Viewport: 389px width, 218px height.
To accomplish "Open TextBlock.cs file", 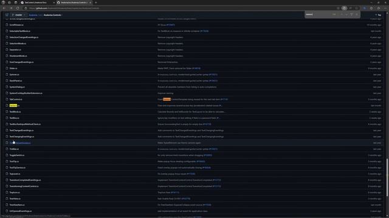I will point(15,111).
